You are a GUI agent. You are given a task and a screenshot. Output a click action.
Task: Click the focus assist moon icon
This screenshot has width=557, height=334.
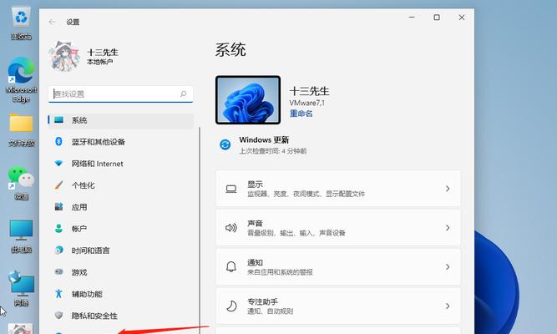[231, 306]
